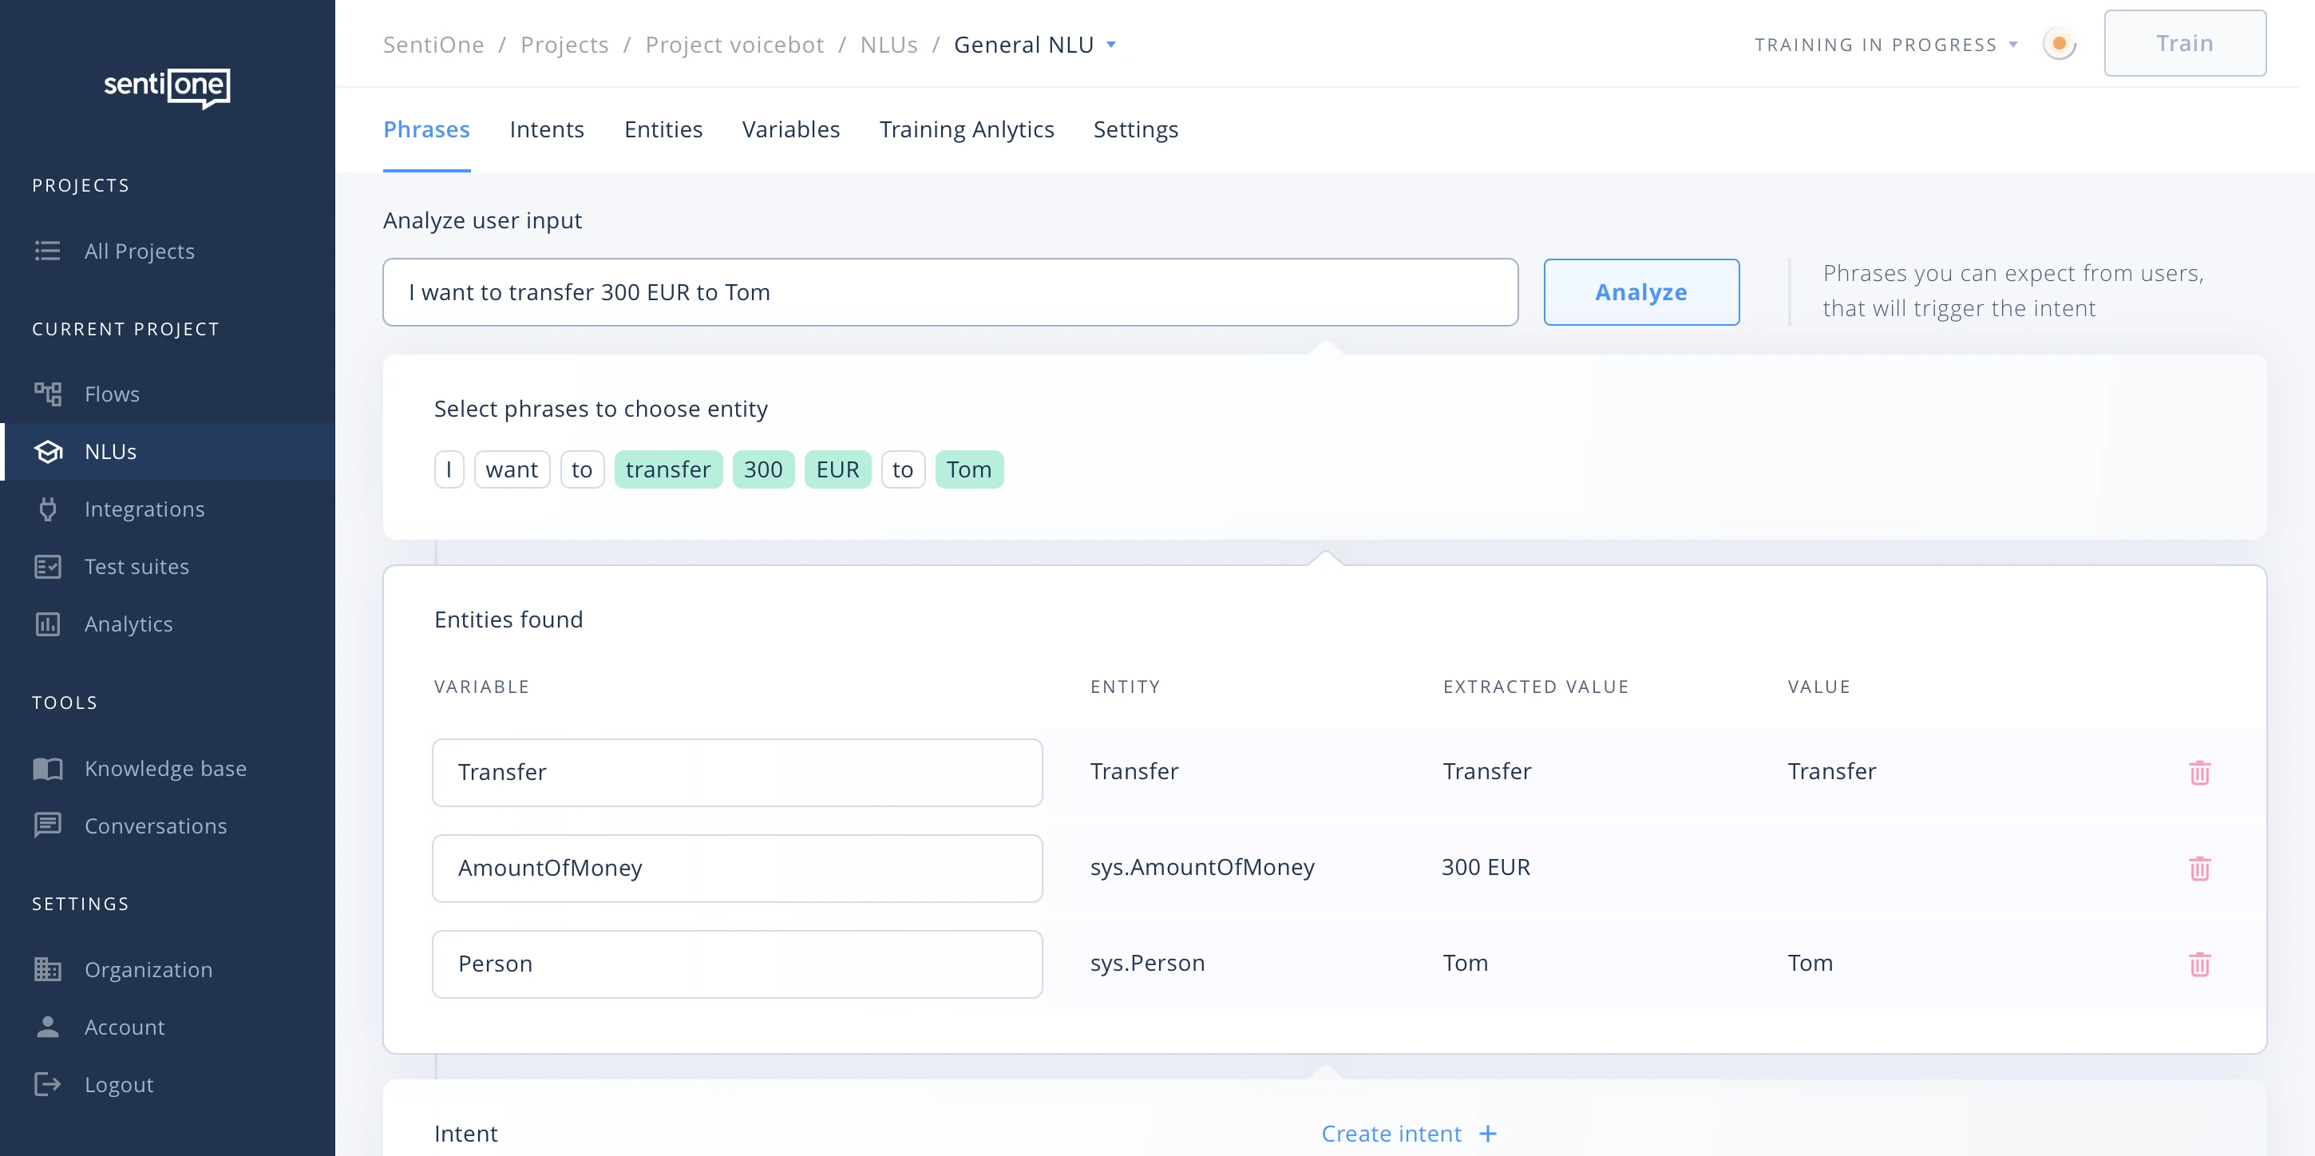Click the Logout icon

48,1084
